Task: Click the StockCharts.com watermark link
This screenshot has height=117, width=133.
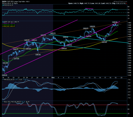Action: tap(121, 2)
